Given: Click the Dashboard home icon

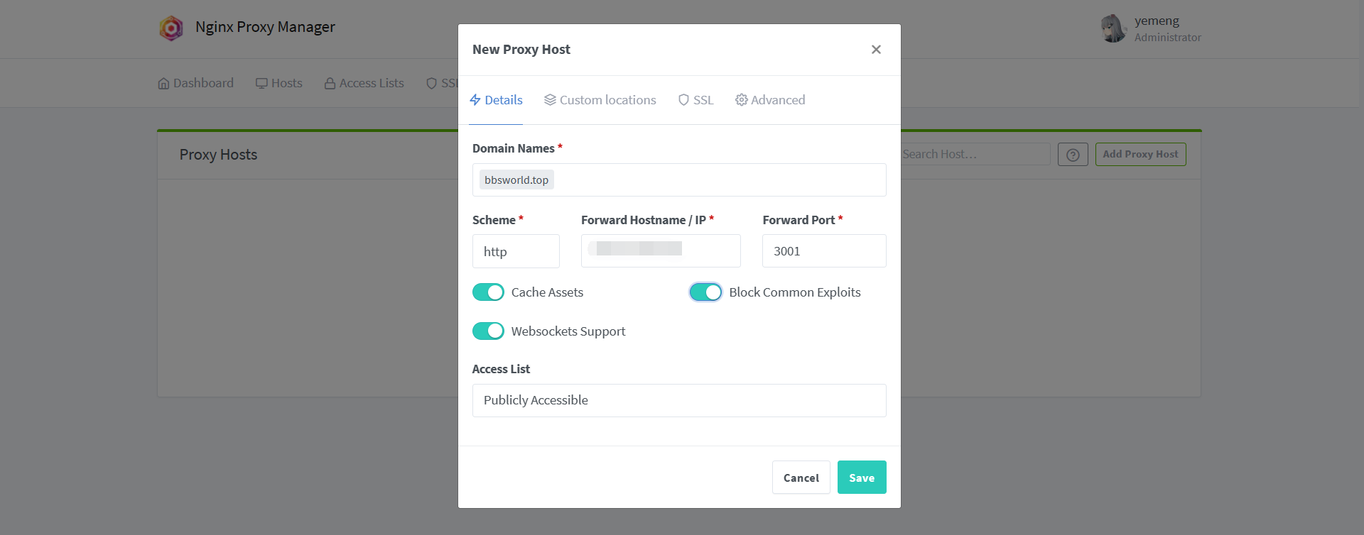Looking at the screenshot, I should coord(163,84).
